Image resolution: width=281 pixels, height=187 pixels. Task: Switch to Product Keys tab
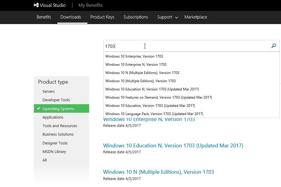click(102, 17)
